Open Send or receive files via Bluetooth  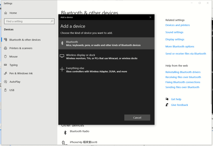pyautogui.click(x=186, y=54)
